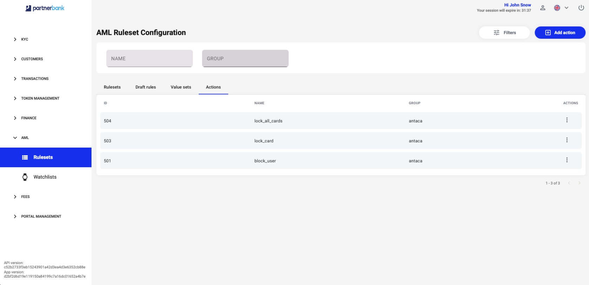The width and height of the screenshot is (589, 285).
Task: Expand the language selector chevron
Action: coord(567,8)
